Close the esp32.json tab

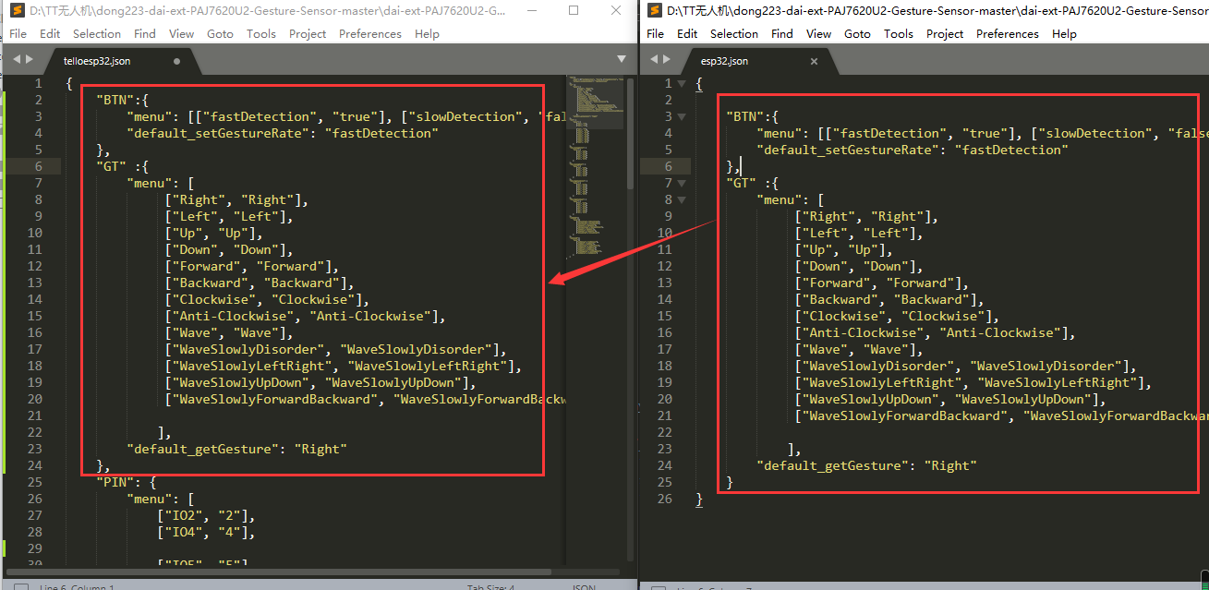[x=814, y=61]
